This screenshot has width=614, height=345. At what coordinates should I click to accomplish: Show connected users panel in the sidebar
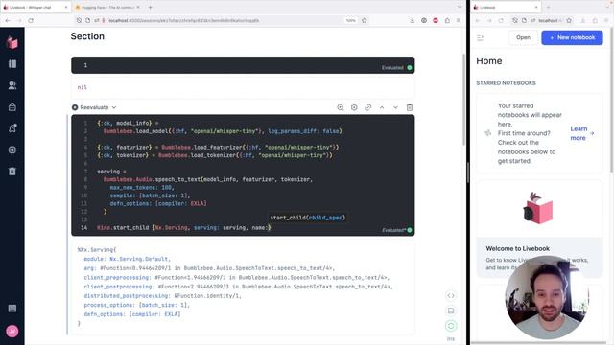click(x=12, y=85)
